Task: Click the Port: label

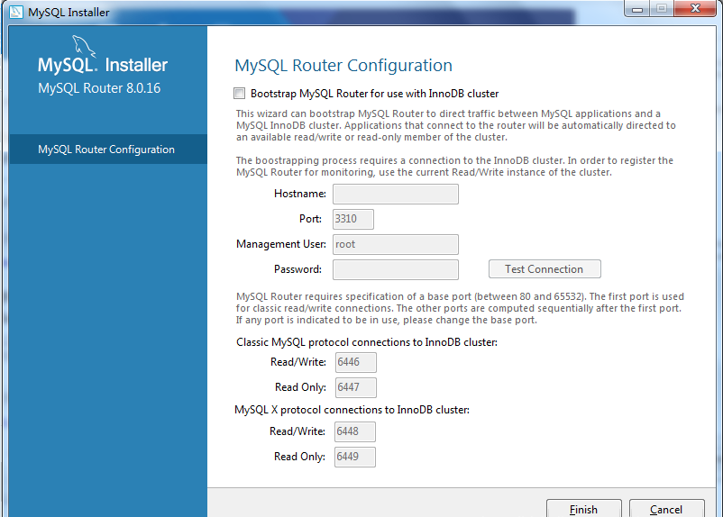Action: [x=310, y=219]
